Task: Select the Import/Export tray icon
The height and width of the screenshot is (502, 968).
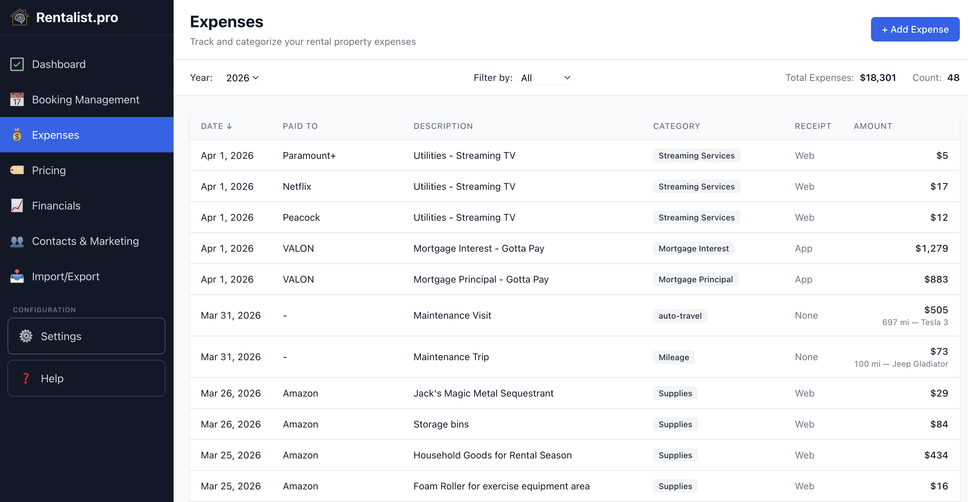Action: point(17,277)
